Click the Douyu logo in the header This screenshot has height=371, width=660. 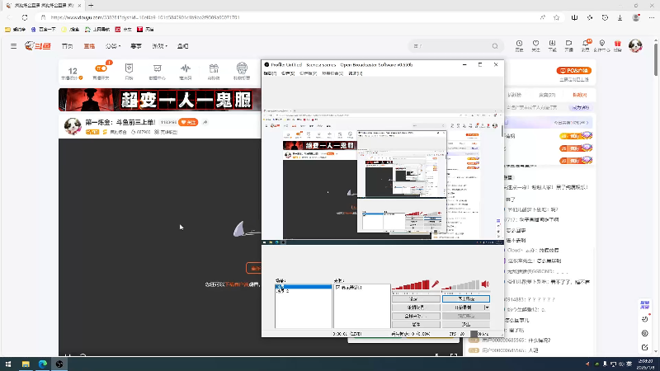(x=38, y=46)
